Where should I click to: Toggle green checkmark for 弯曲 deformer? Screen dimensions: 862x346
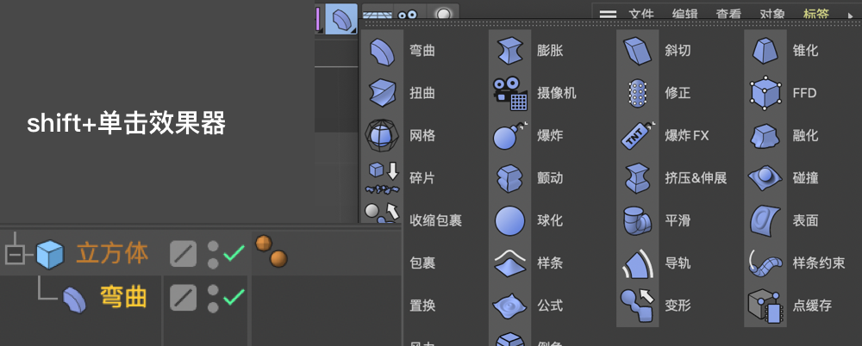tap(234, 298)
